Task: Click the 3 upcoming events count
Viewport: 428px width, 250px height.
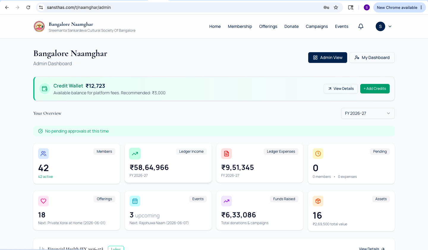Action: coord(144,215)
